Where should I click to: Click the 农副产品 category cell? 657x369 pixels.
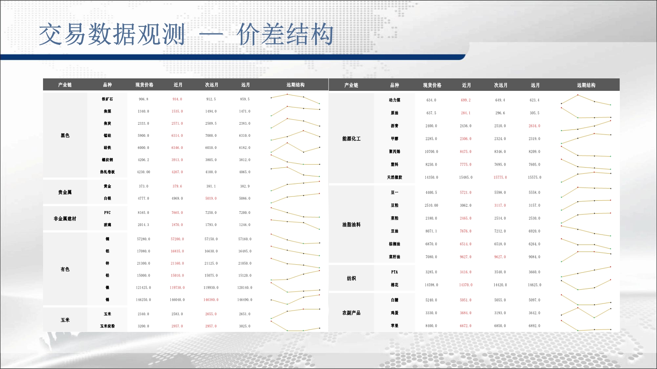tap(351, 313)
